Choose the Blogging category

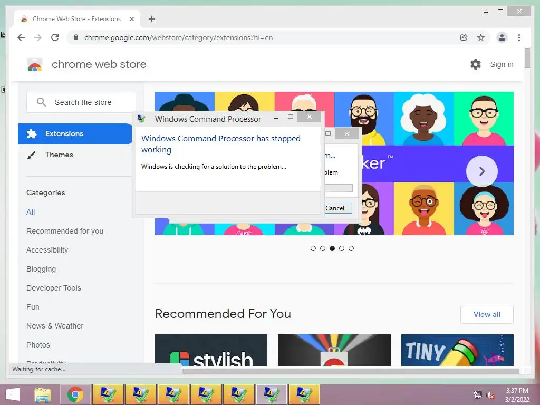pos(41,269)
